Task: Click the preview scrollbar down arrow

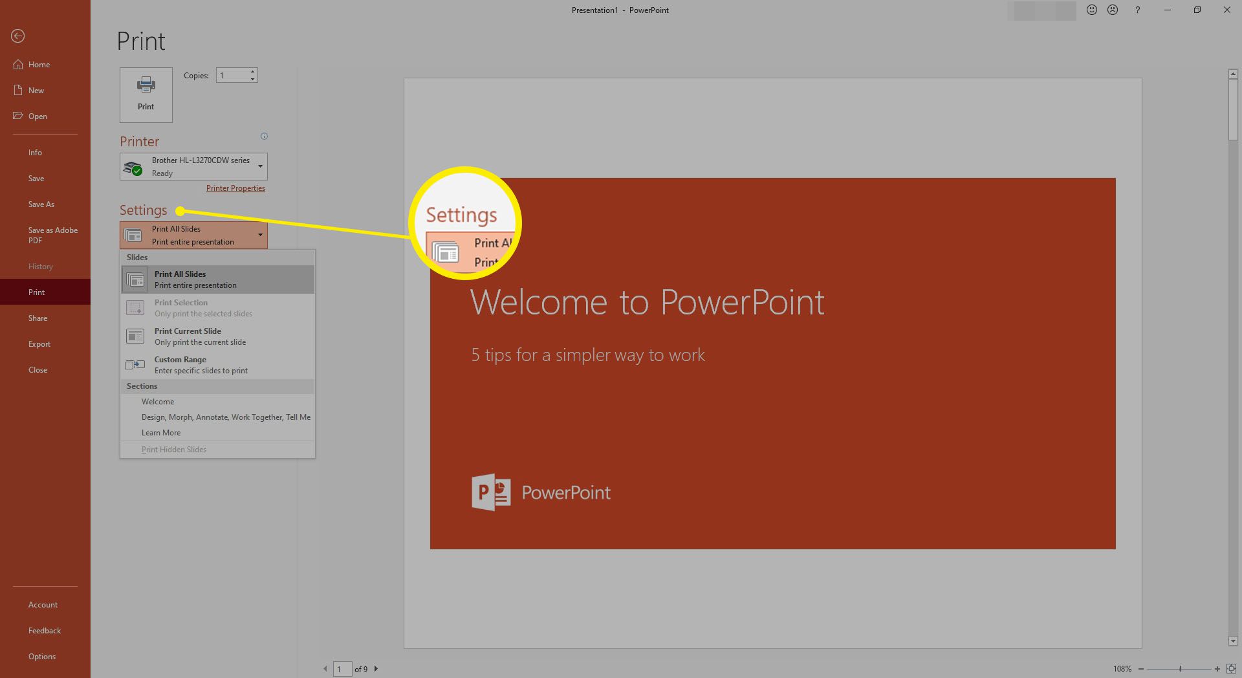Action: tap(1233, 641)
